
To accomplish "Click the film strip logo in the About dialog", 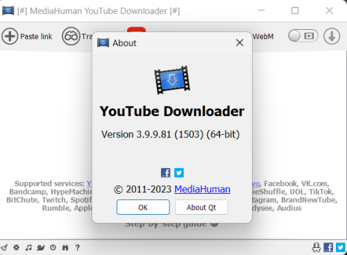I will tap(172, 80).
